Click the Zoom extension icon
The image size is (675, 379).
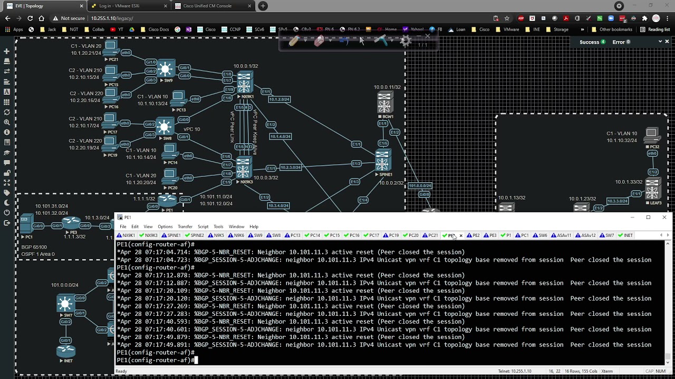(611, 18)
